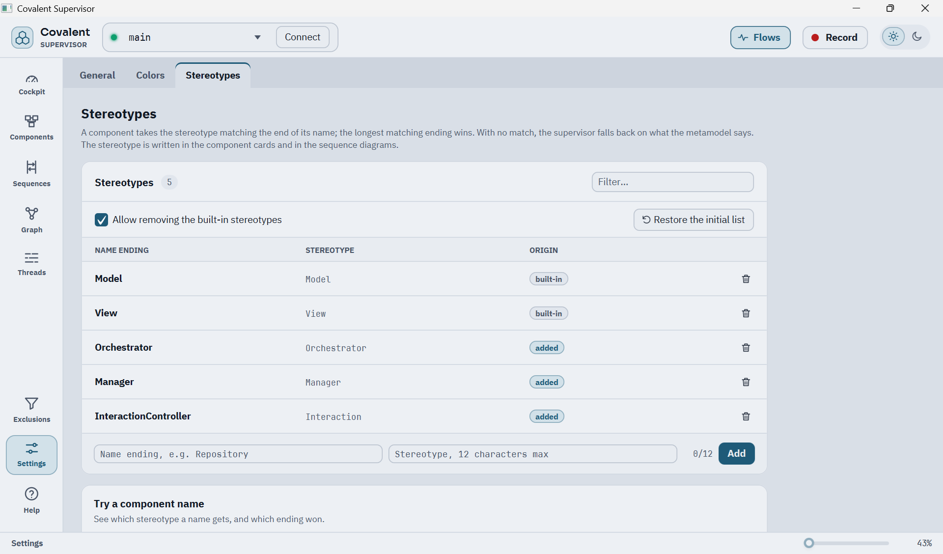This screenshot has width=943, height=554.
Task: Focus the Filter search field
Action: pyautogui.click(x=672, y=182)
